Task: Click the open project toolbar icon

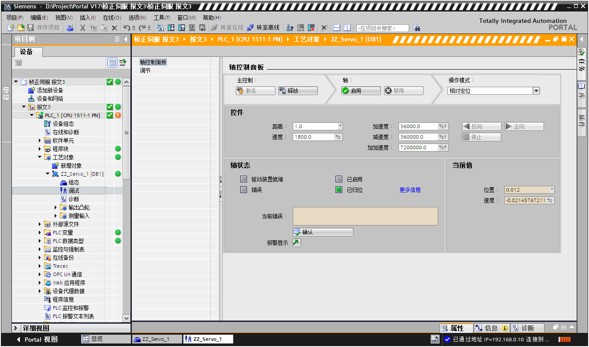Action: point(21,28)
